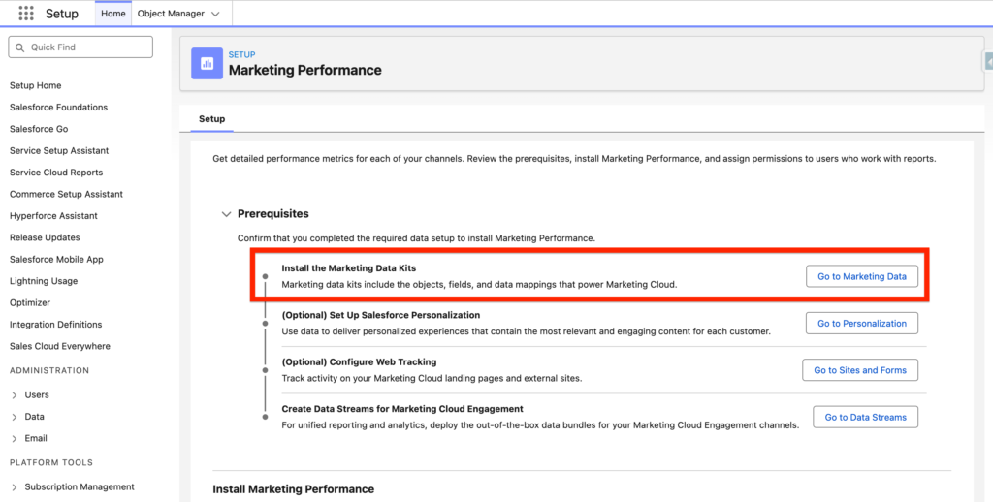Collapse the Prerequisites section
Viewport: 993px width, 502px height.
pyautogui.click(x=226, y=214)
